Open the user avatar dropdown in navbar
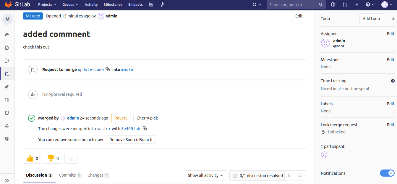The image size is (397, 184). [x=387, y=5]
